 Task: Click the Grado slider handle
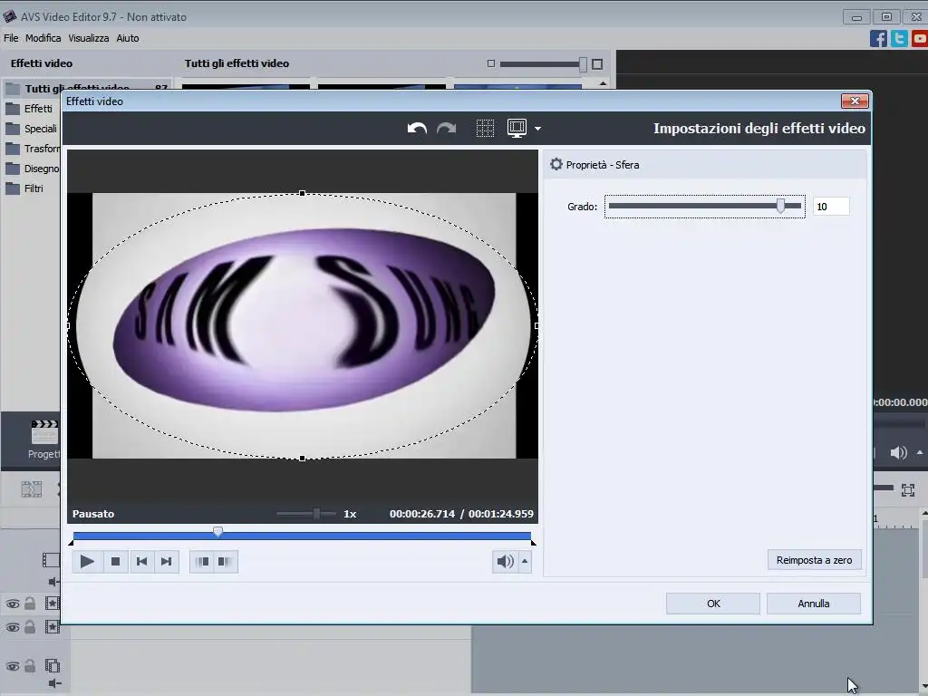coord(780,206)
